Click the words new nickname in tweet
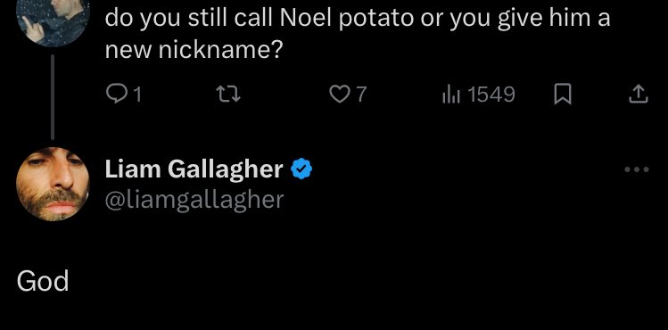The image size is (668, 330). coord(194,50)
